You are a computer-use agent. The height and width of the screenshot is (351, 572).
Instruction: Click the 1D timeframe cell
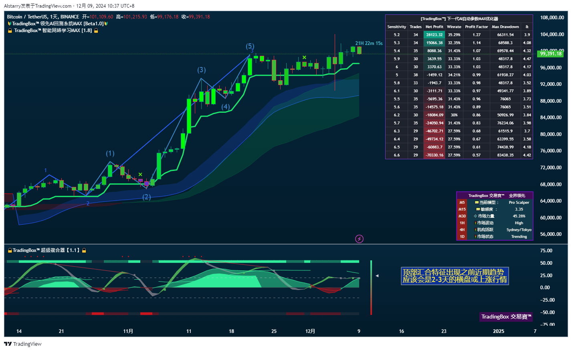462,237
